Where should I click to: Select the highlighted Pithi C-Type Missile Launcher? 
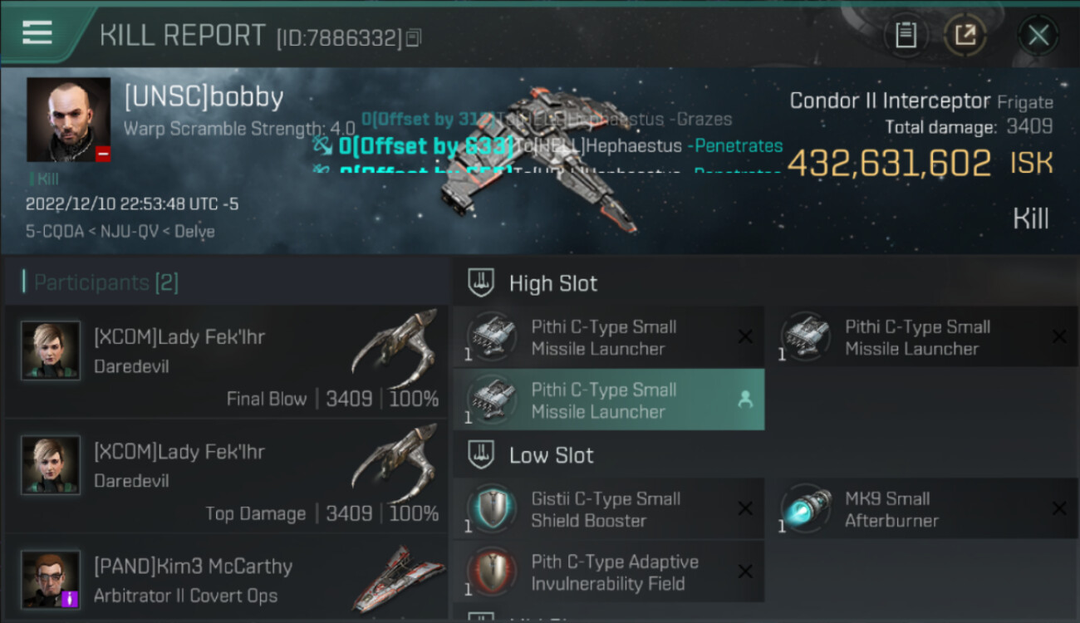click(609, 400)
